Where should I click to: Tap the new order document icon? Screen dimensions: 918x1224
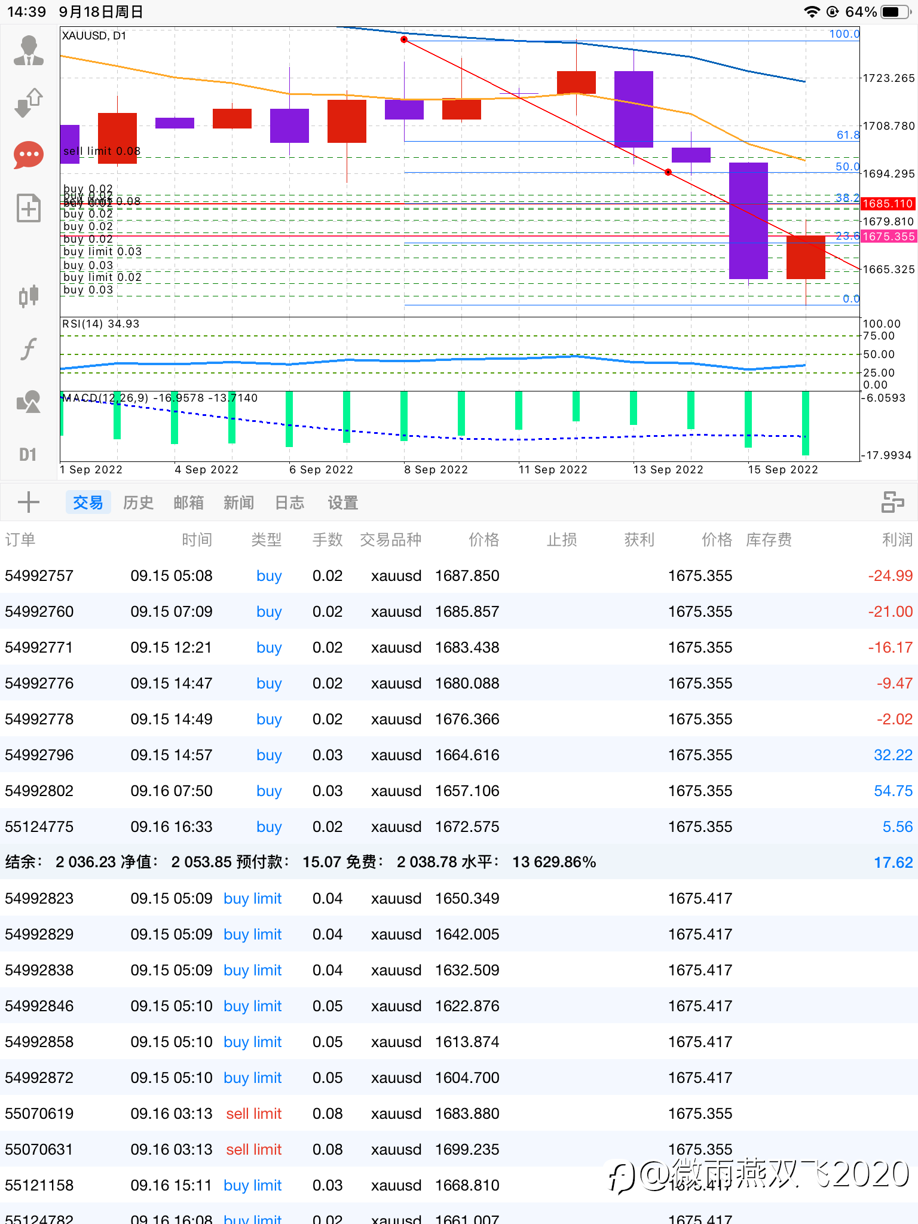tap(29, 209)
